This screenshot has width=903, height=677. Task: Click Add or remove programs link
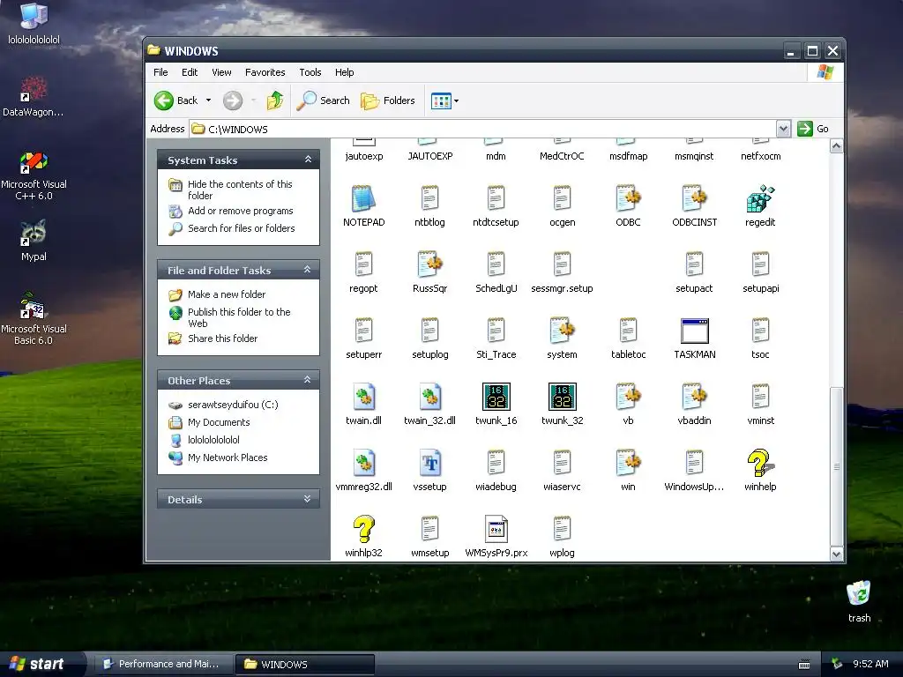click(240, 211)
